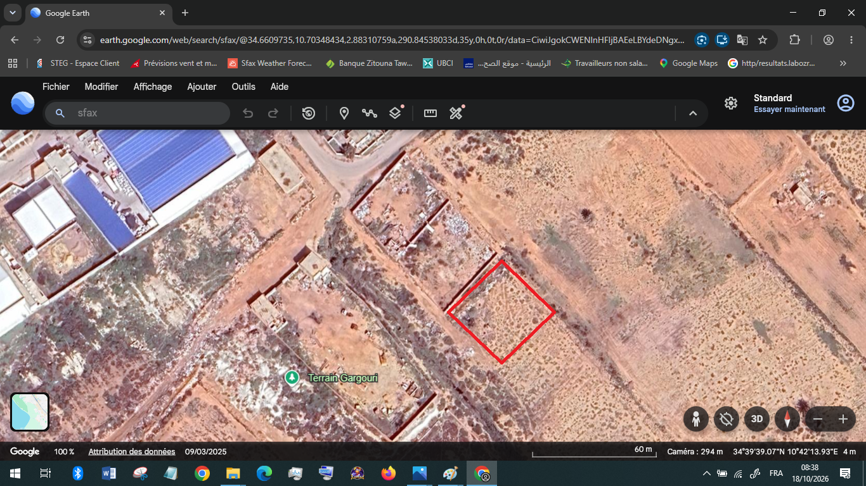Open the map layers icon
This screenshot has width=866, height=486.
[x=395, y=113]
